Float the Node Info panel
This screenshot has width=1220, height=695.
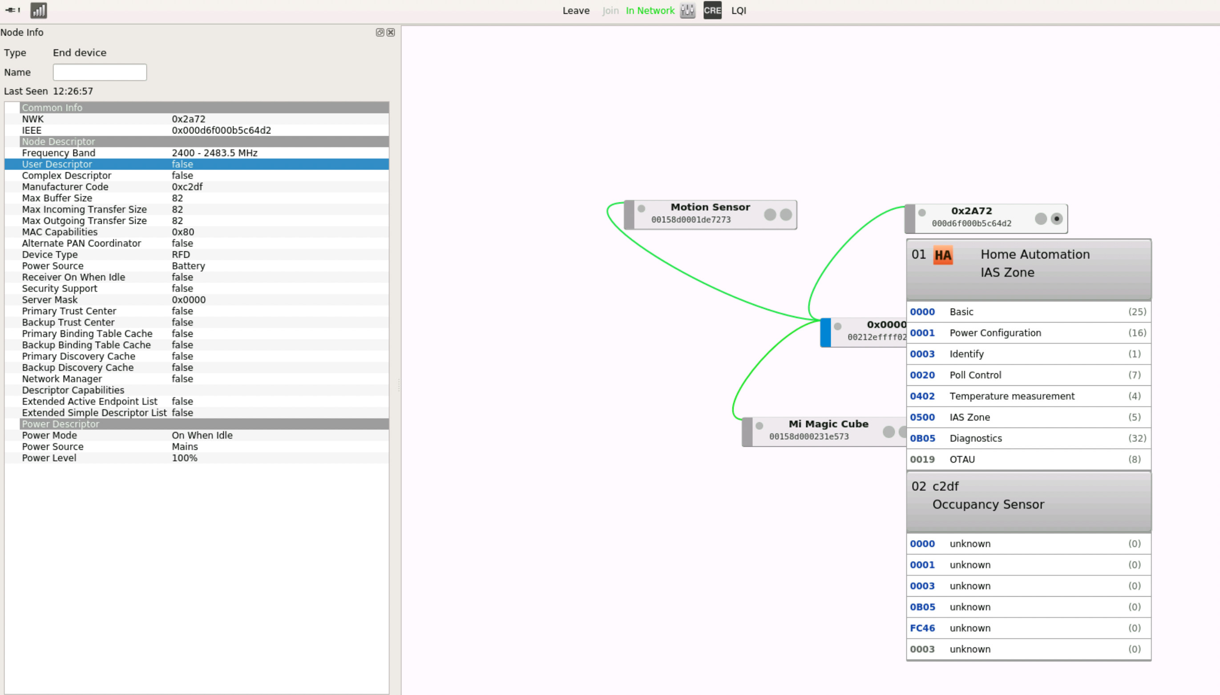click(x=380, y=32)
